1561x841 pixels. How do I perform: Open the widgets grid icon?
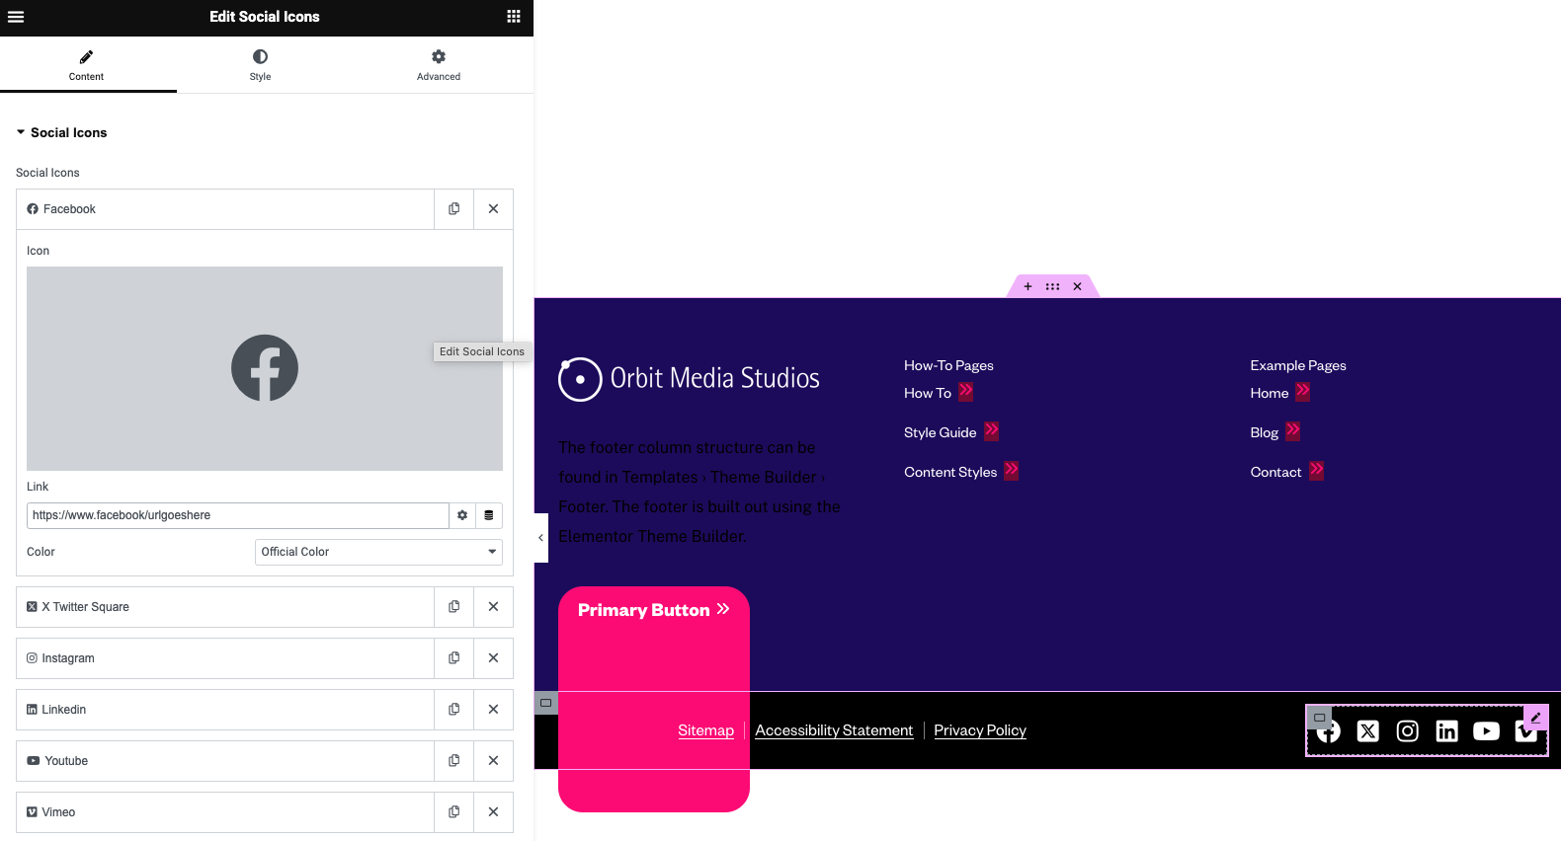click(514, 17)
